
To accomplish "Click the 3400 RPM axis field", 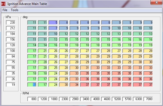I will coord(85,99).
